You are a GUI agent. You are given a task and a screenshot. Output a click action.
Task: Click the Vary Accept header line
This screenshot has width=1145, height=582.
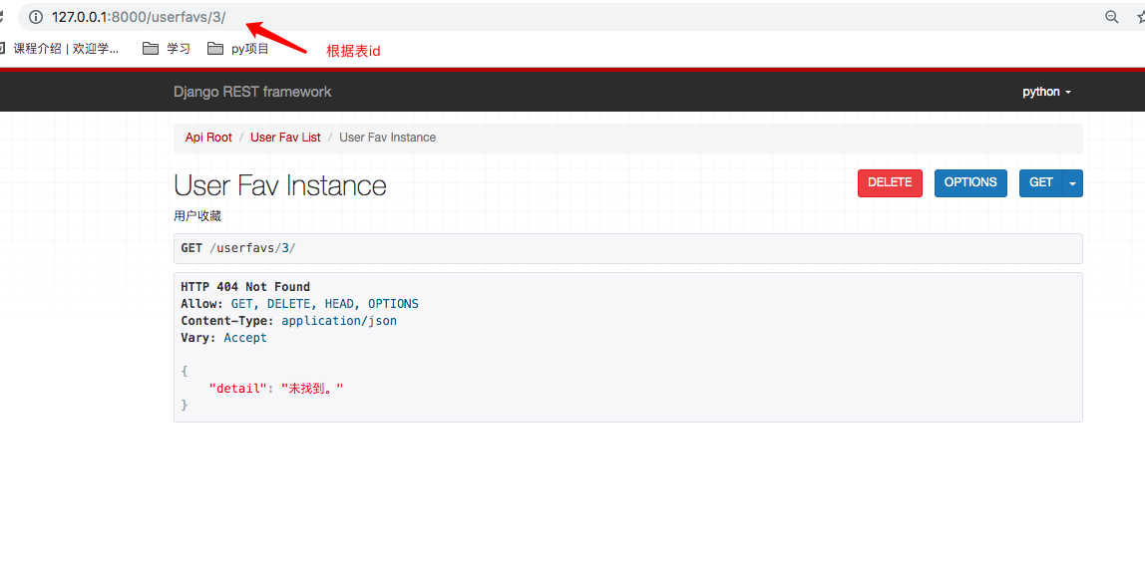(224, 338)
